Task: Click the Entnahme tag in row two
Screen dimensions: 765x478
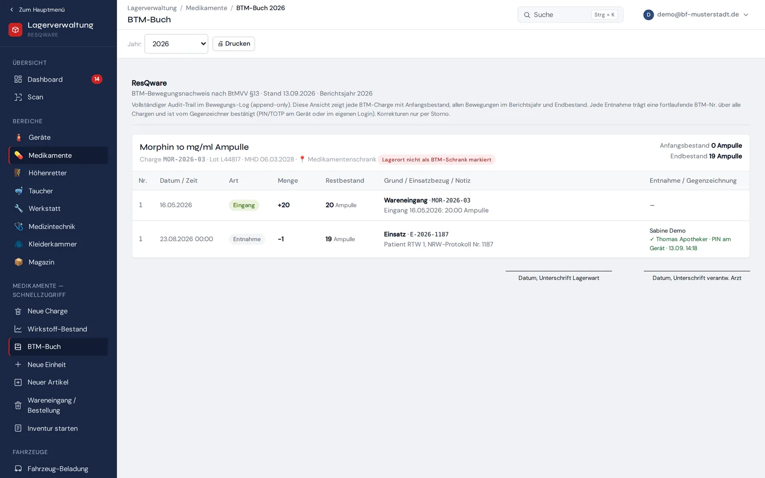Action: tap(247, 239)
